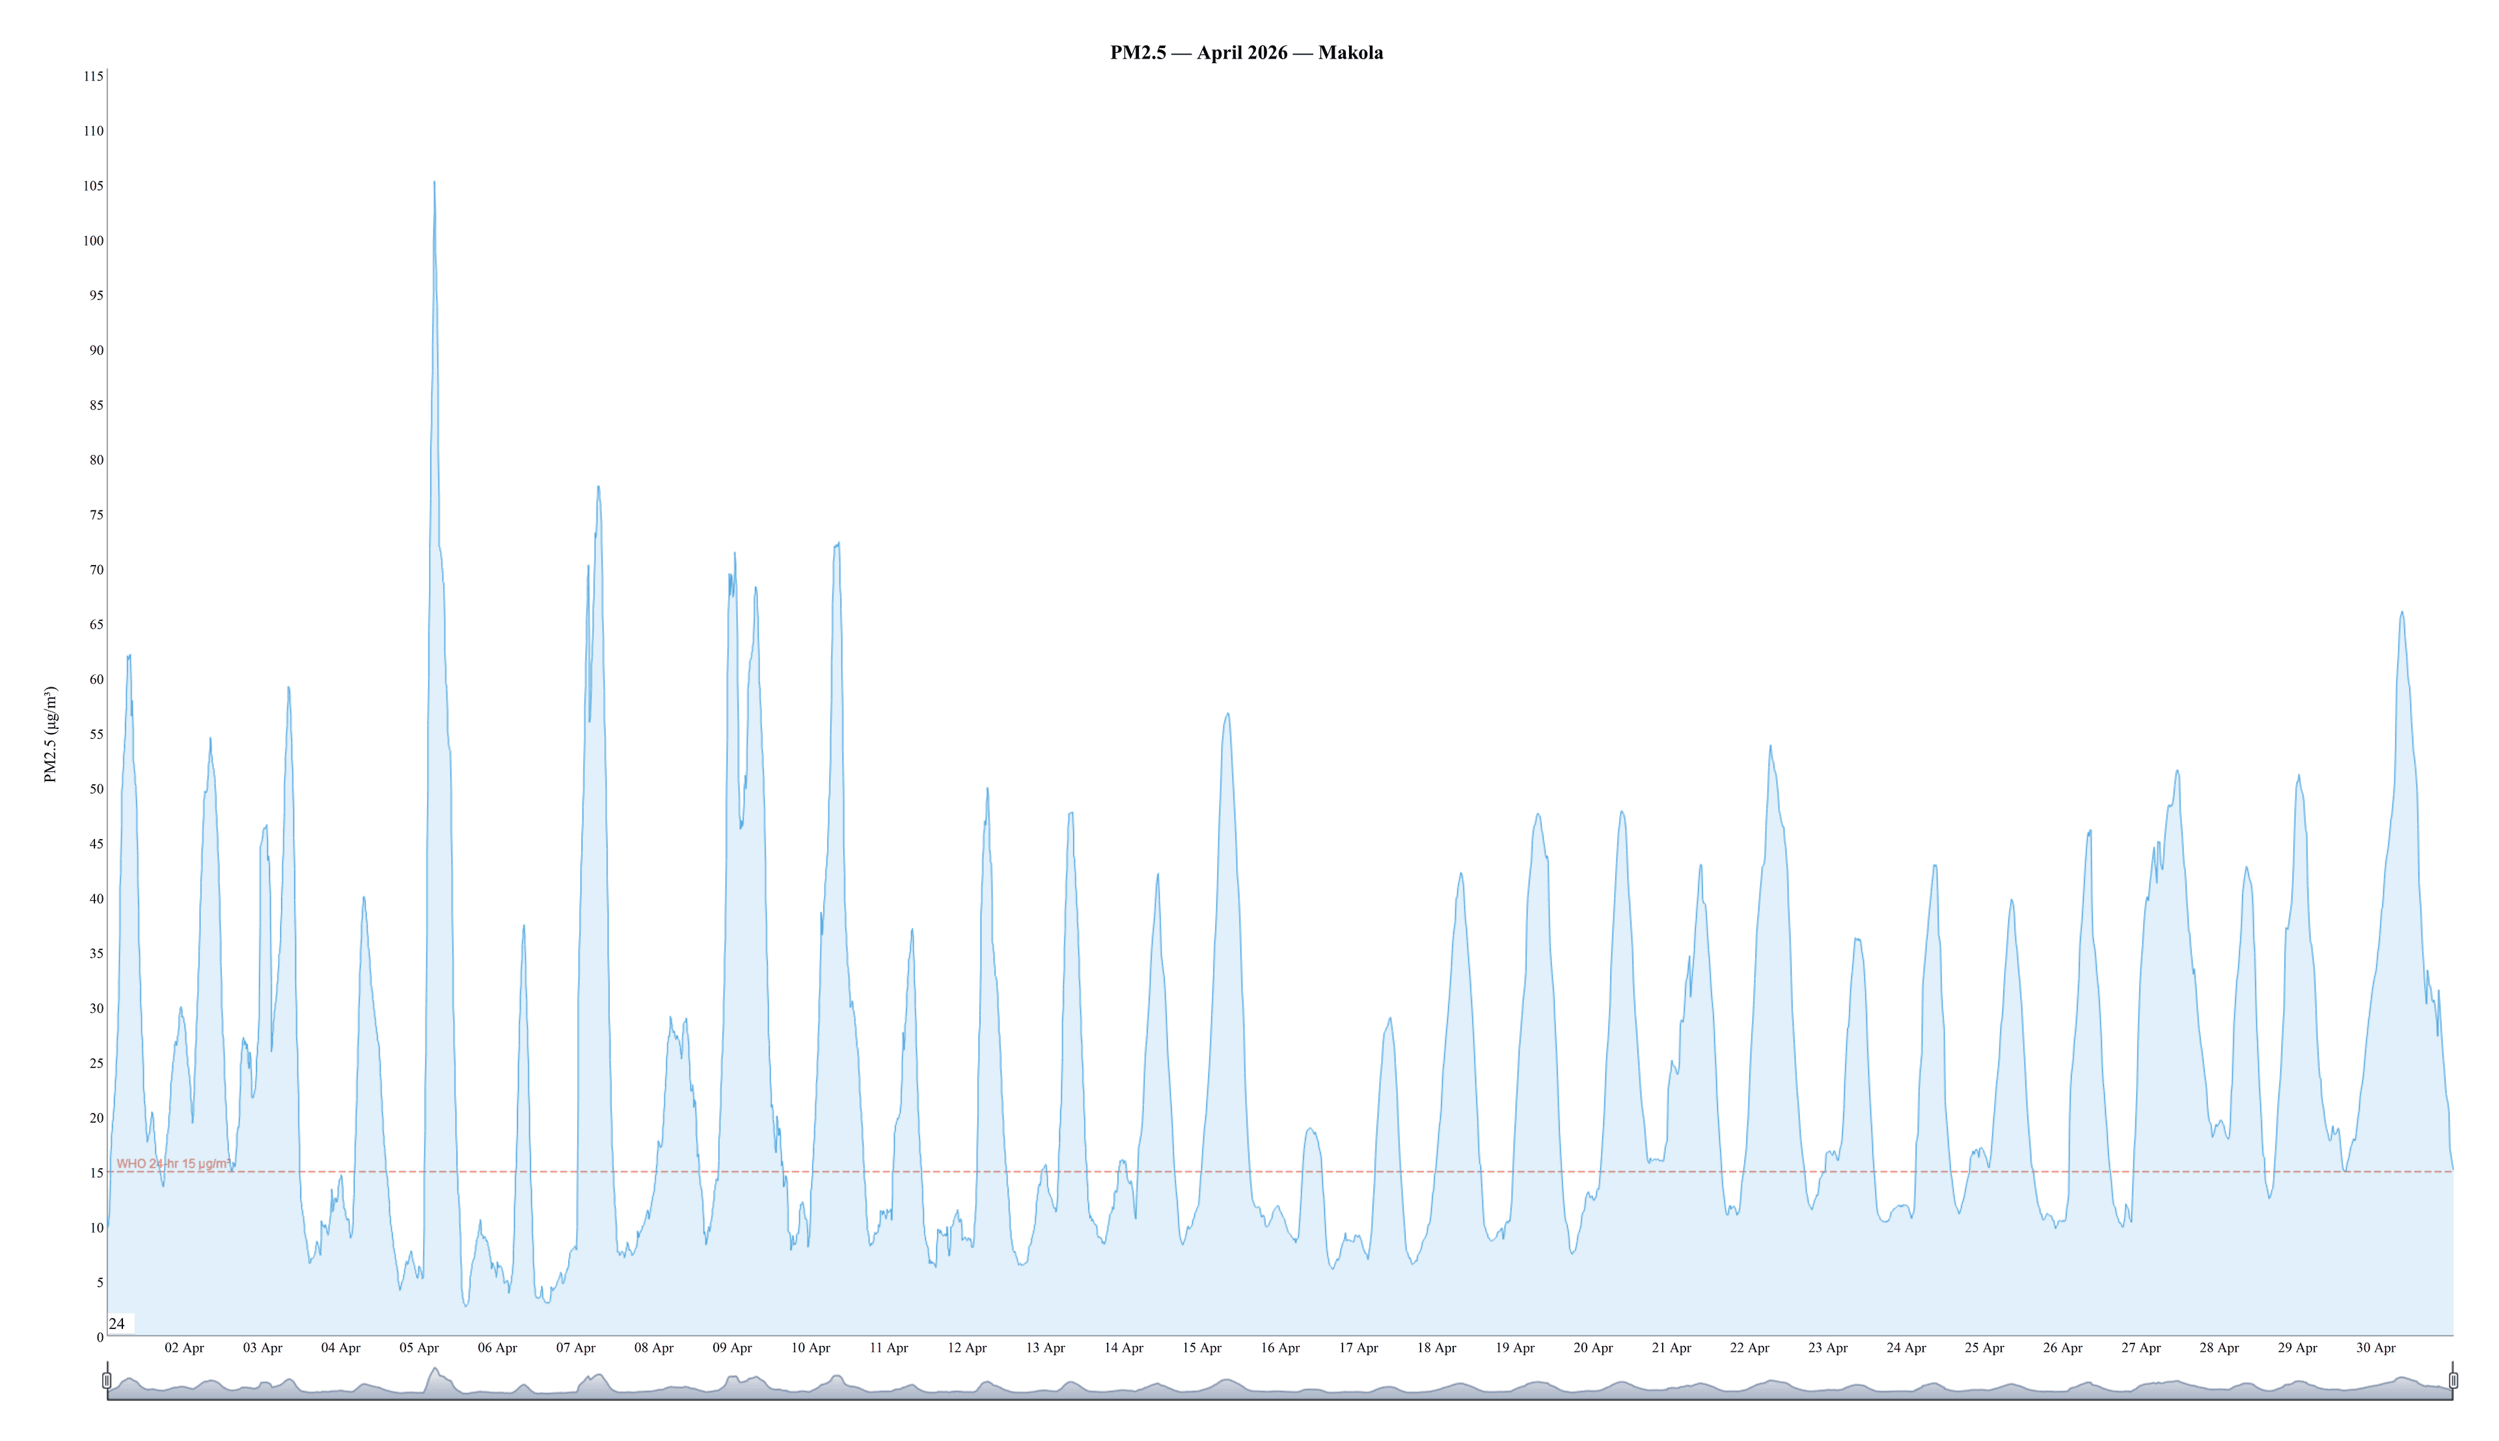
Task: Click the '16 Apr' x-axis label
Action: (1280, 1348)
